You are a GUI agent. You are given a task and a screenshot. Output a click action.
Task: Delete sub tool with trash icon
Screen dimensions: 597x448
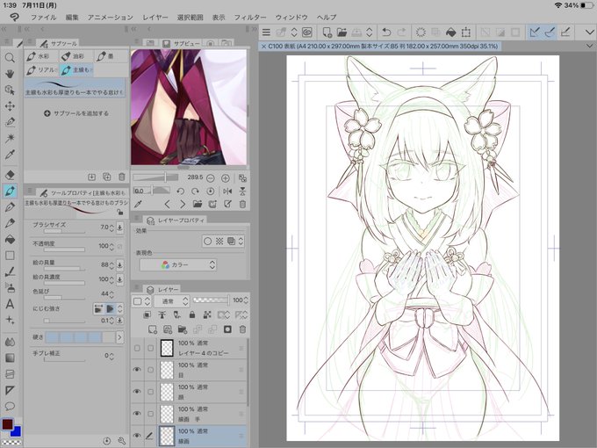[121, 177]
